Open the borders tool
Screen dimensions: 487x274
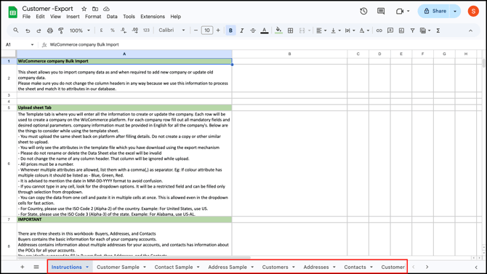[291, 31]
